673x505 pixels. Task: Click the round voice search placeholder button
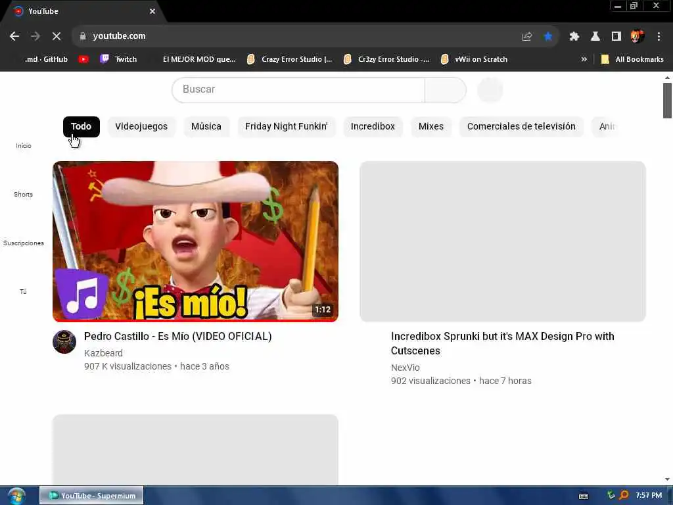pyautogui.click(x=490, y=89)
